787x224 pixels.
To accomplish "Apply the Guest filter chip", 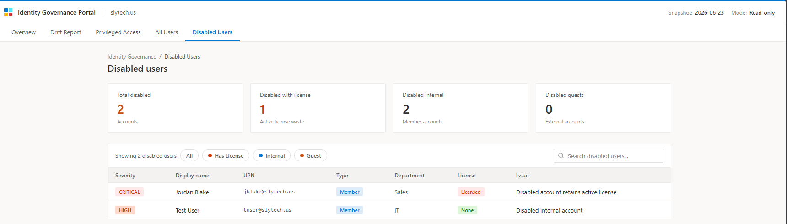I will click(311, 155).
